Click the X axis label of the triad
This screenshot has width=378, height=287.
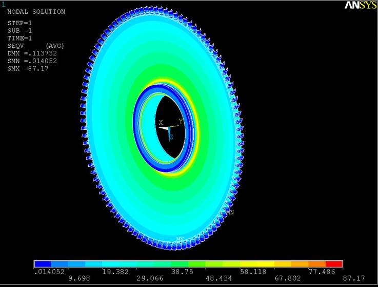161,123
